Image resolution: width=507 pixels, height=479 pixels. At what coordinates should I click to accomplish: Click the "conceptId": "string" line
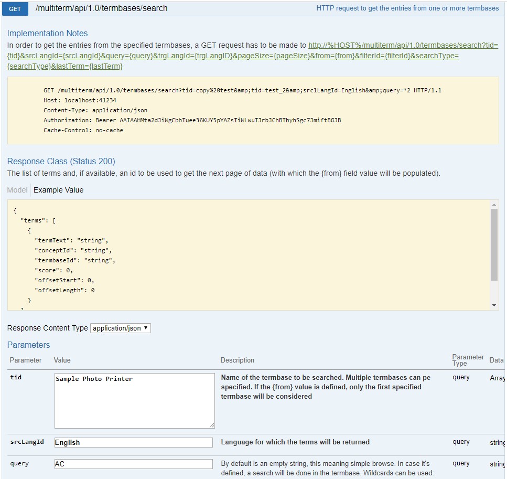click(x=73, y=250)
